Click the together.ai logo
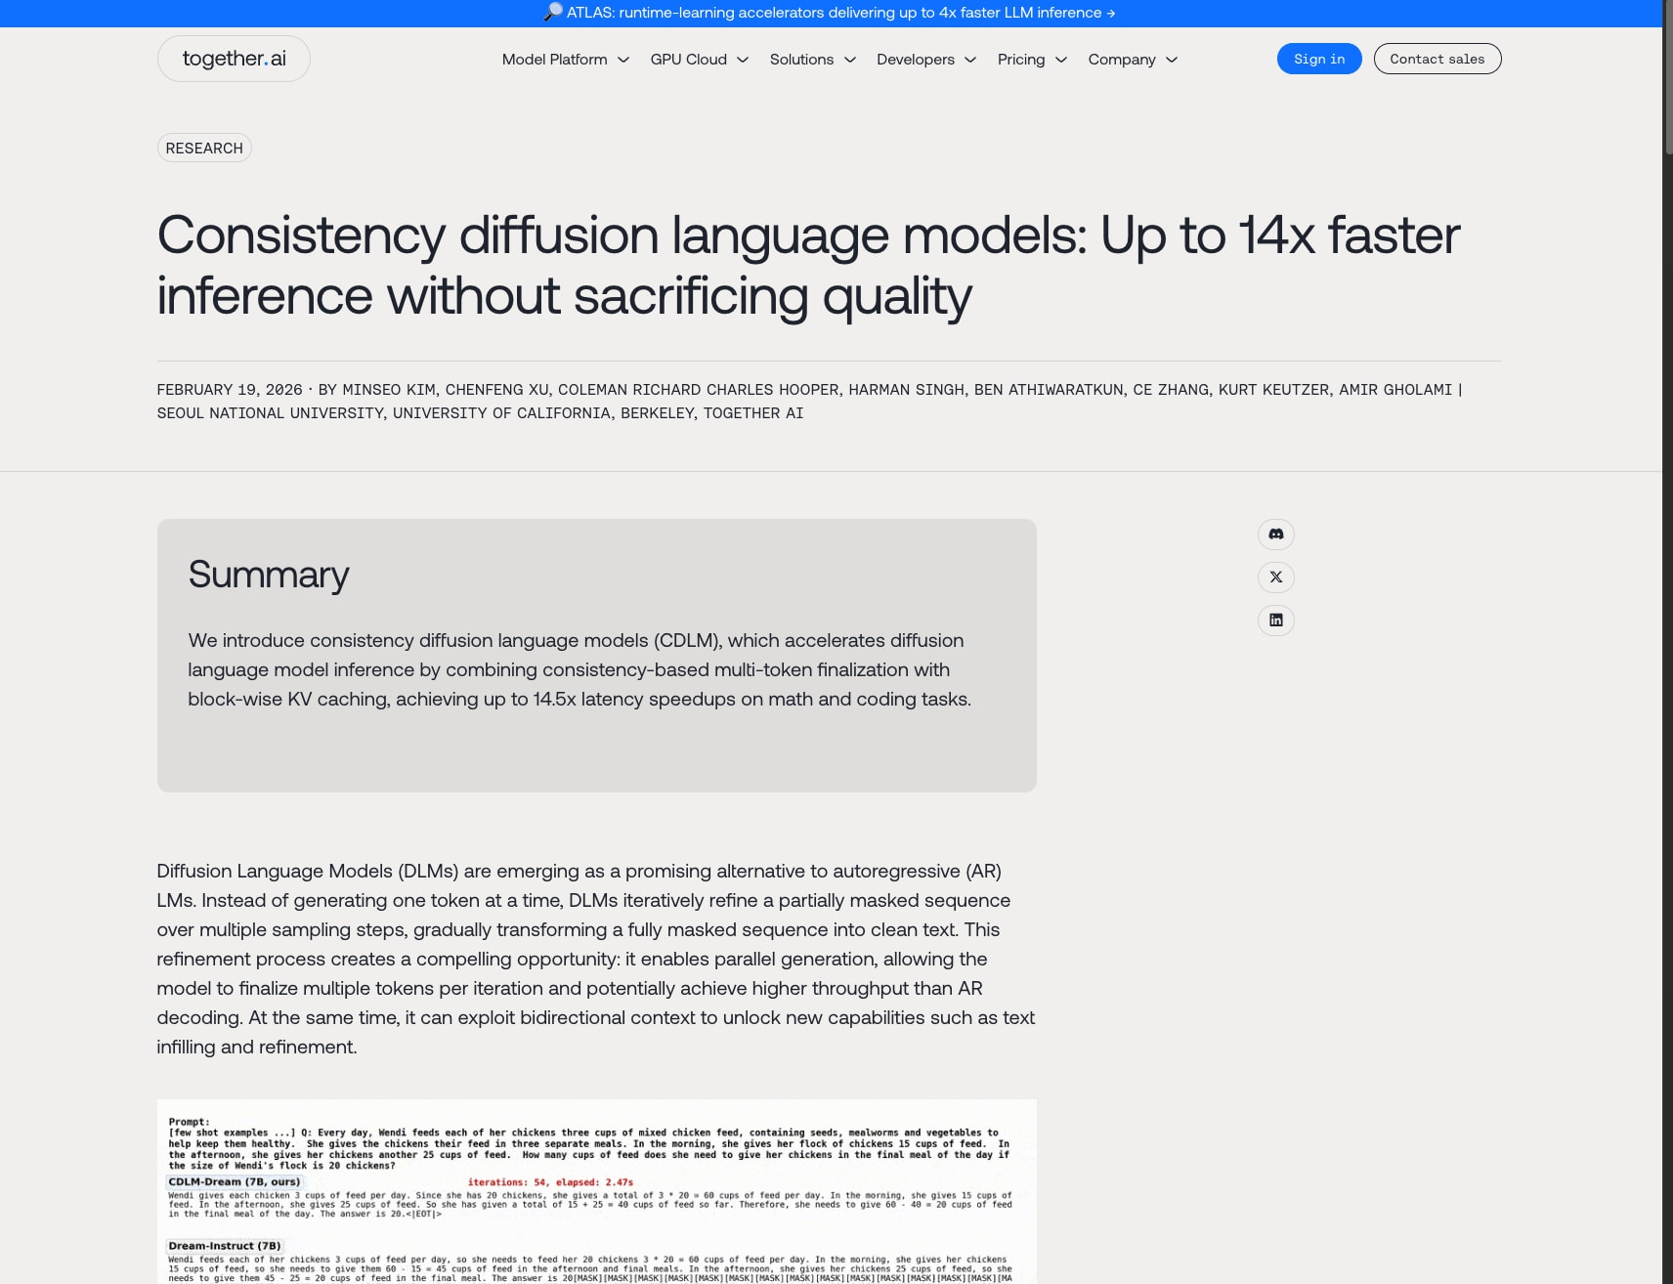The width and height of the screenshot is (1673, 1284). click(234, 59)
